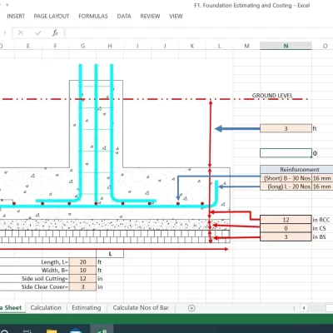
Task: Open the Mail icon on taskbar
Action: [x=76, y=331]
